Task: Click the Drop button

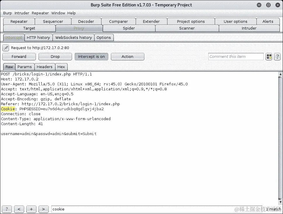Action: (55, 57)
